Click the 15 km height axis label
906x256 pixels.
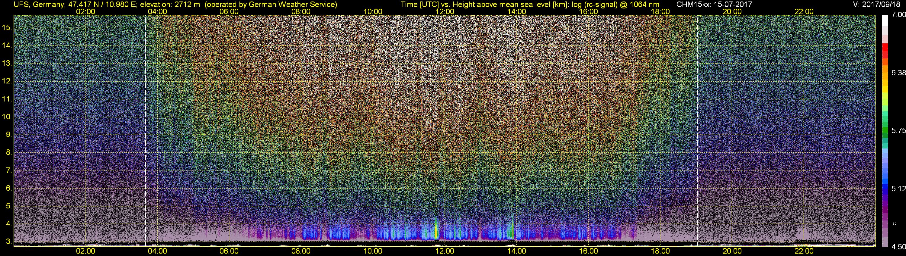pyautogui.click(x=7, y=27)
